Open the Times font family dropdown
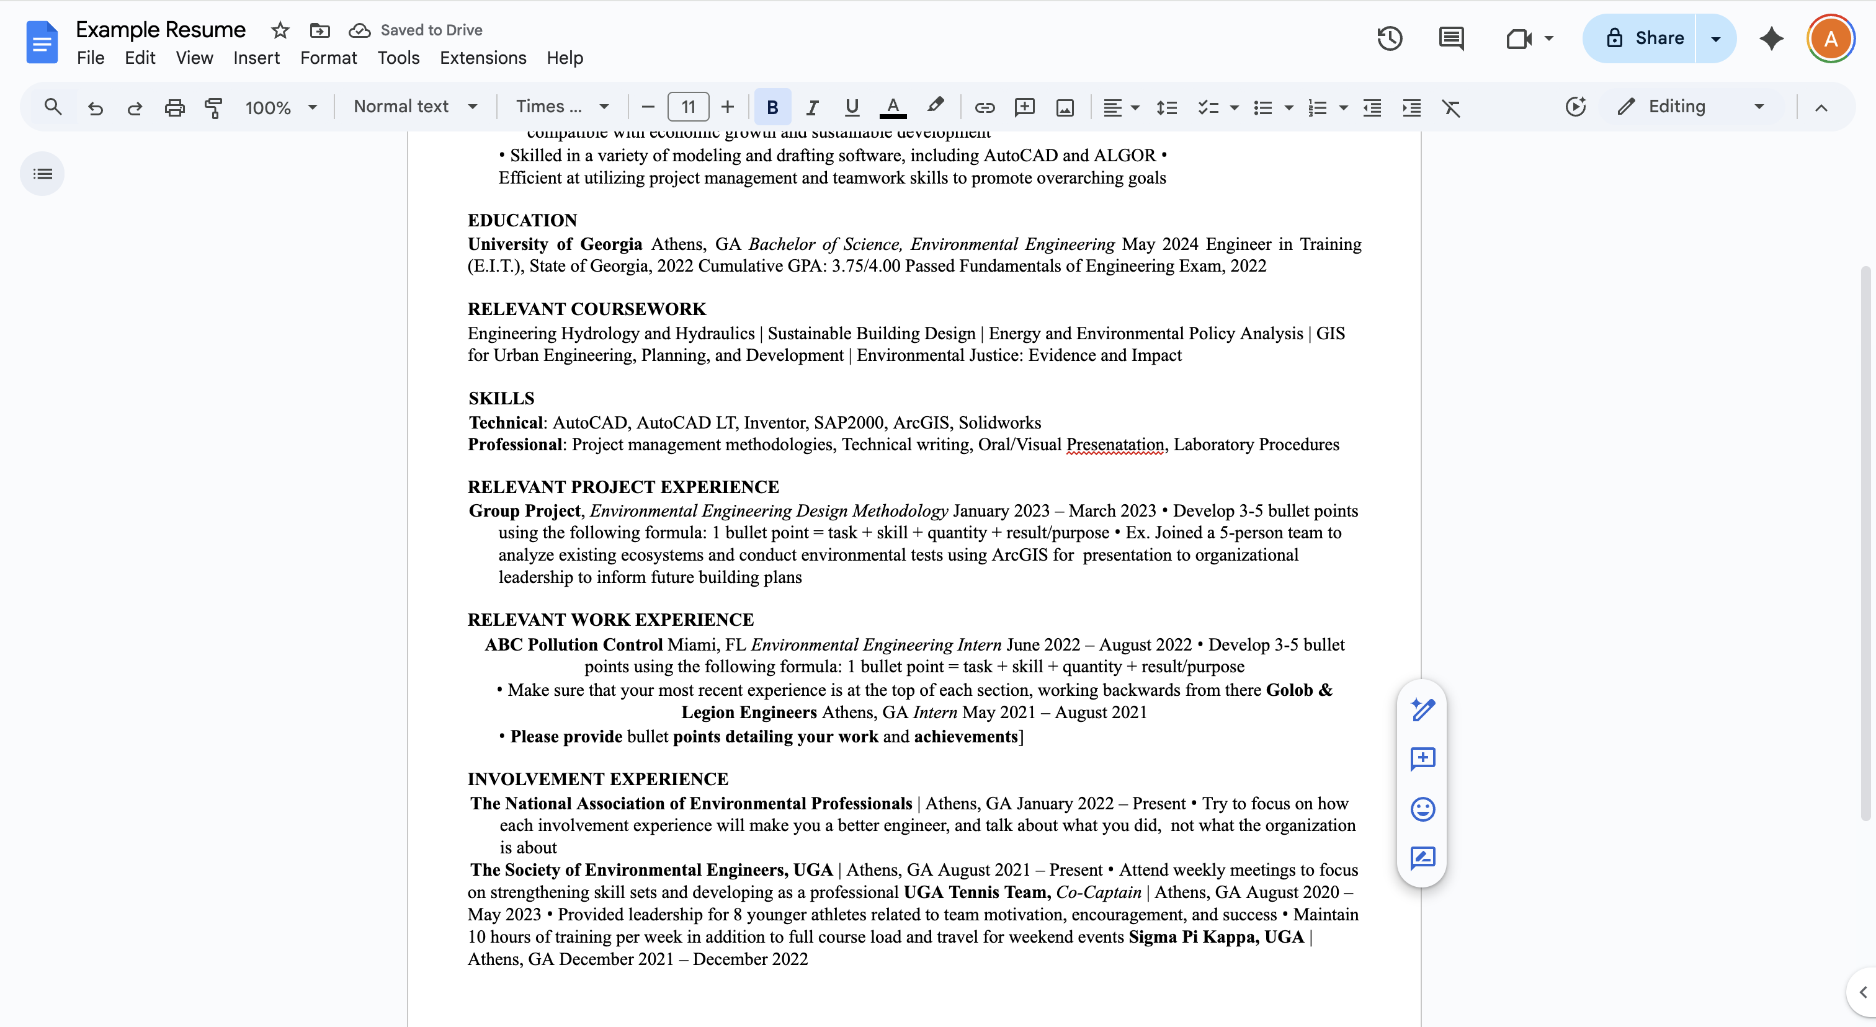 [561, 107]
